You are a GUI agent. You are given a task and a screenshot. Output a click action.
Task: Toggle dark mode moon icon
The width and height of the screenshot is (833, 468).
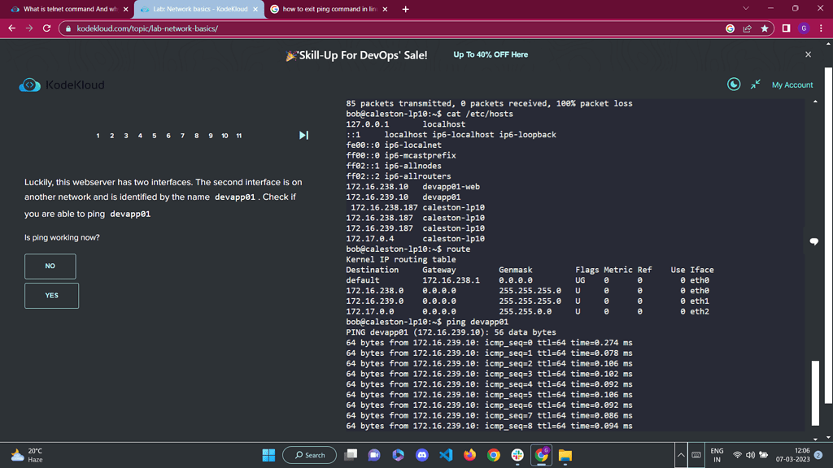(733, 84)
